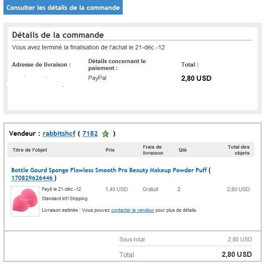
Task: Select the Consulter les détails de la commande tab
Action: click(x=63, y=8)
